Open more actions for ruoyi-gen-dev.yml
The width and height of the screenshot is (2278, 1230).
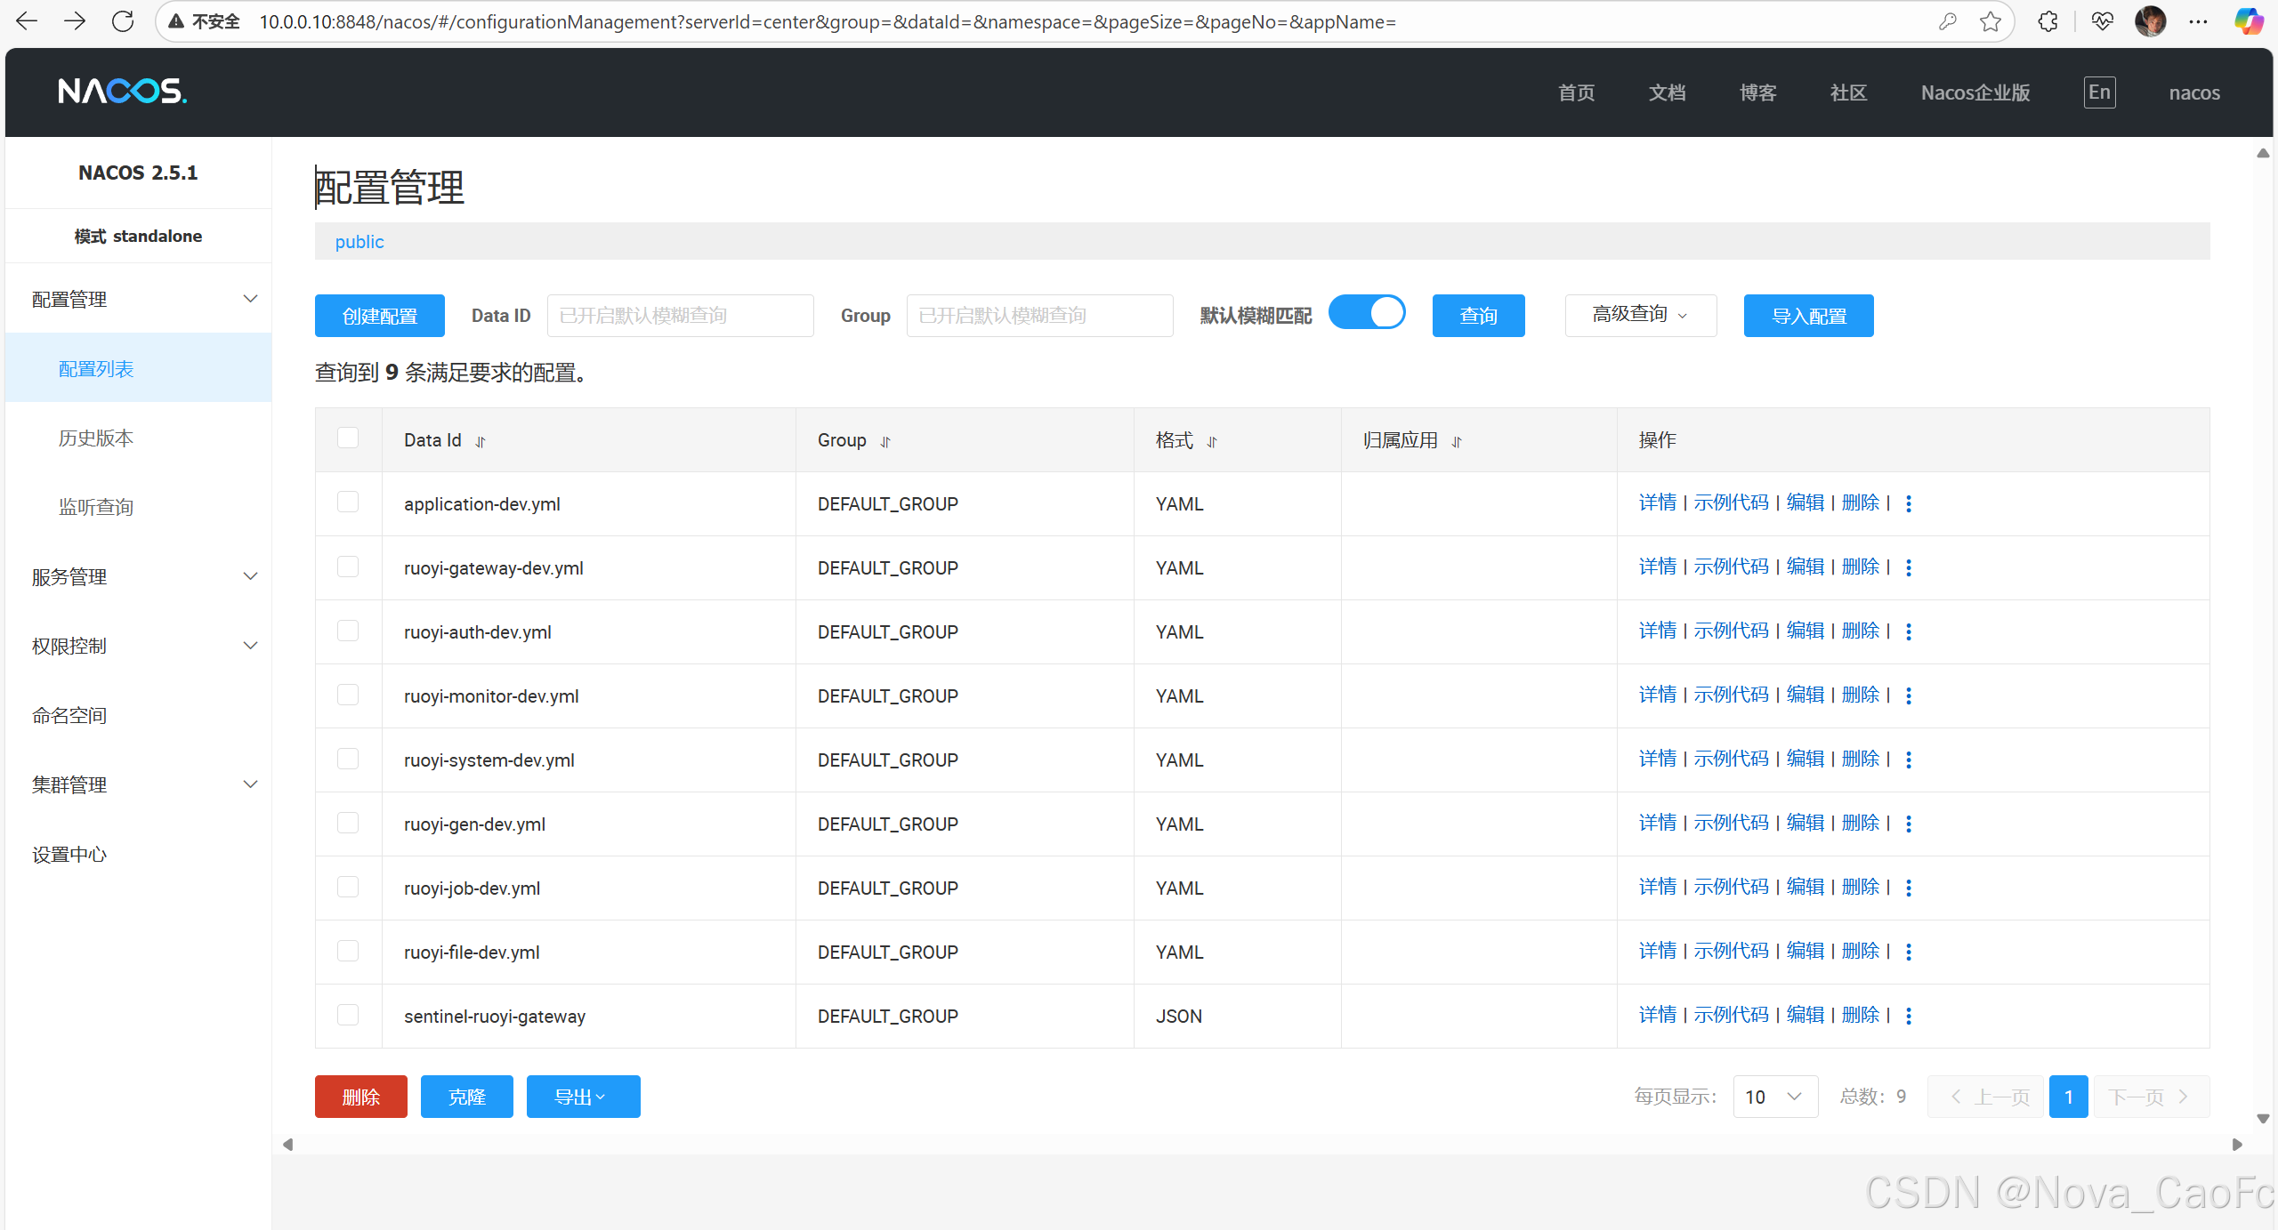(1909, 824)
